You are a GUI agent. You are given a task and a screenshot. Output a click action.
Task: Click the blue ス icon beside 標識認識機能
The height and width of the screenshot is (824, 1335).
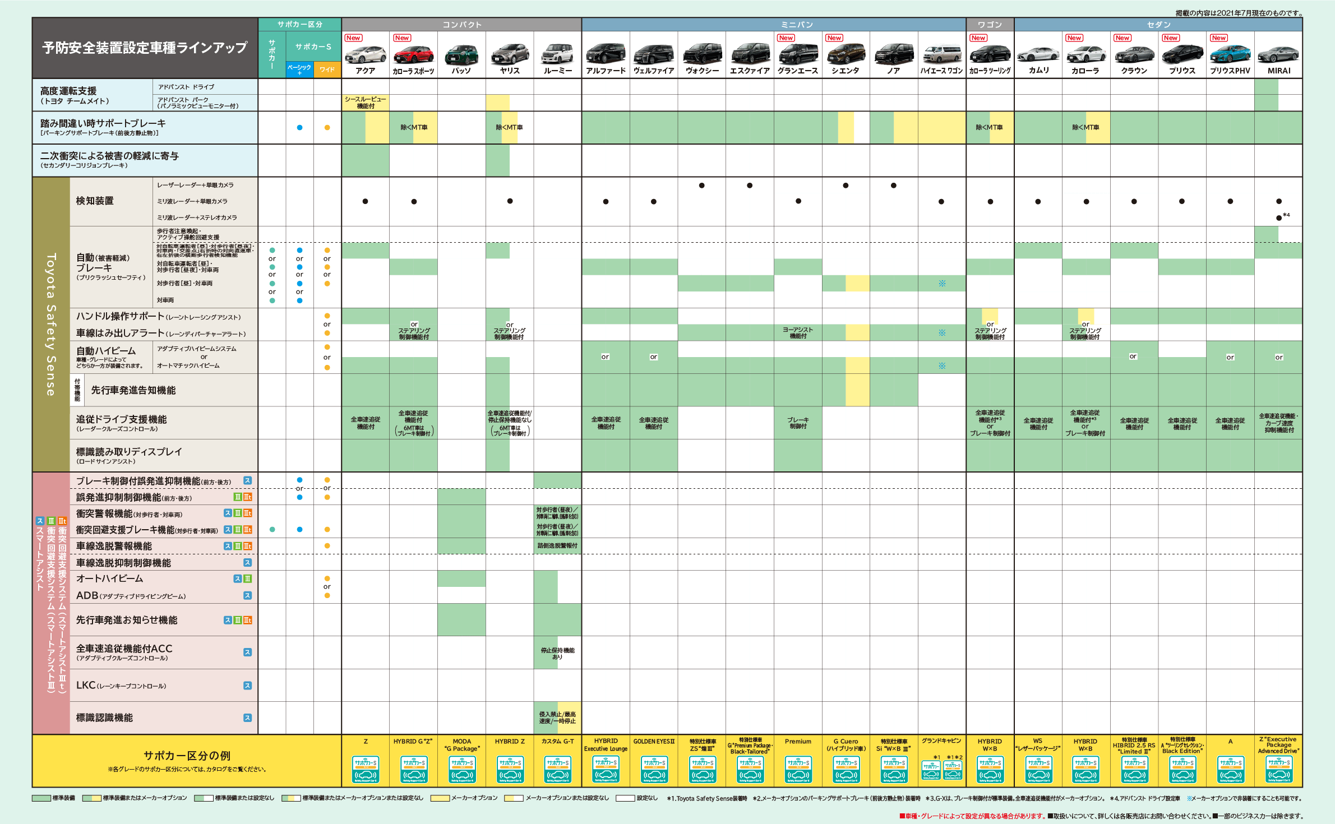tap(247, 718)
